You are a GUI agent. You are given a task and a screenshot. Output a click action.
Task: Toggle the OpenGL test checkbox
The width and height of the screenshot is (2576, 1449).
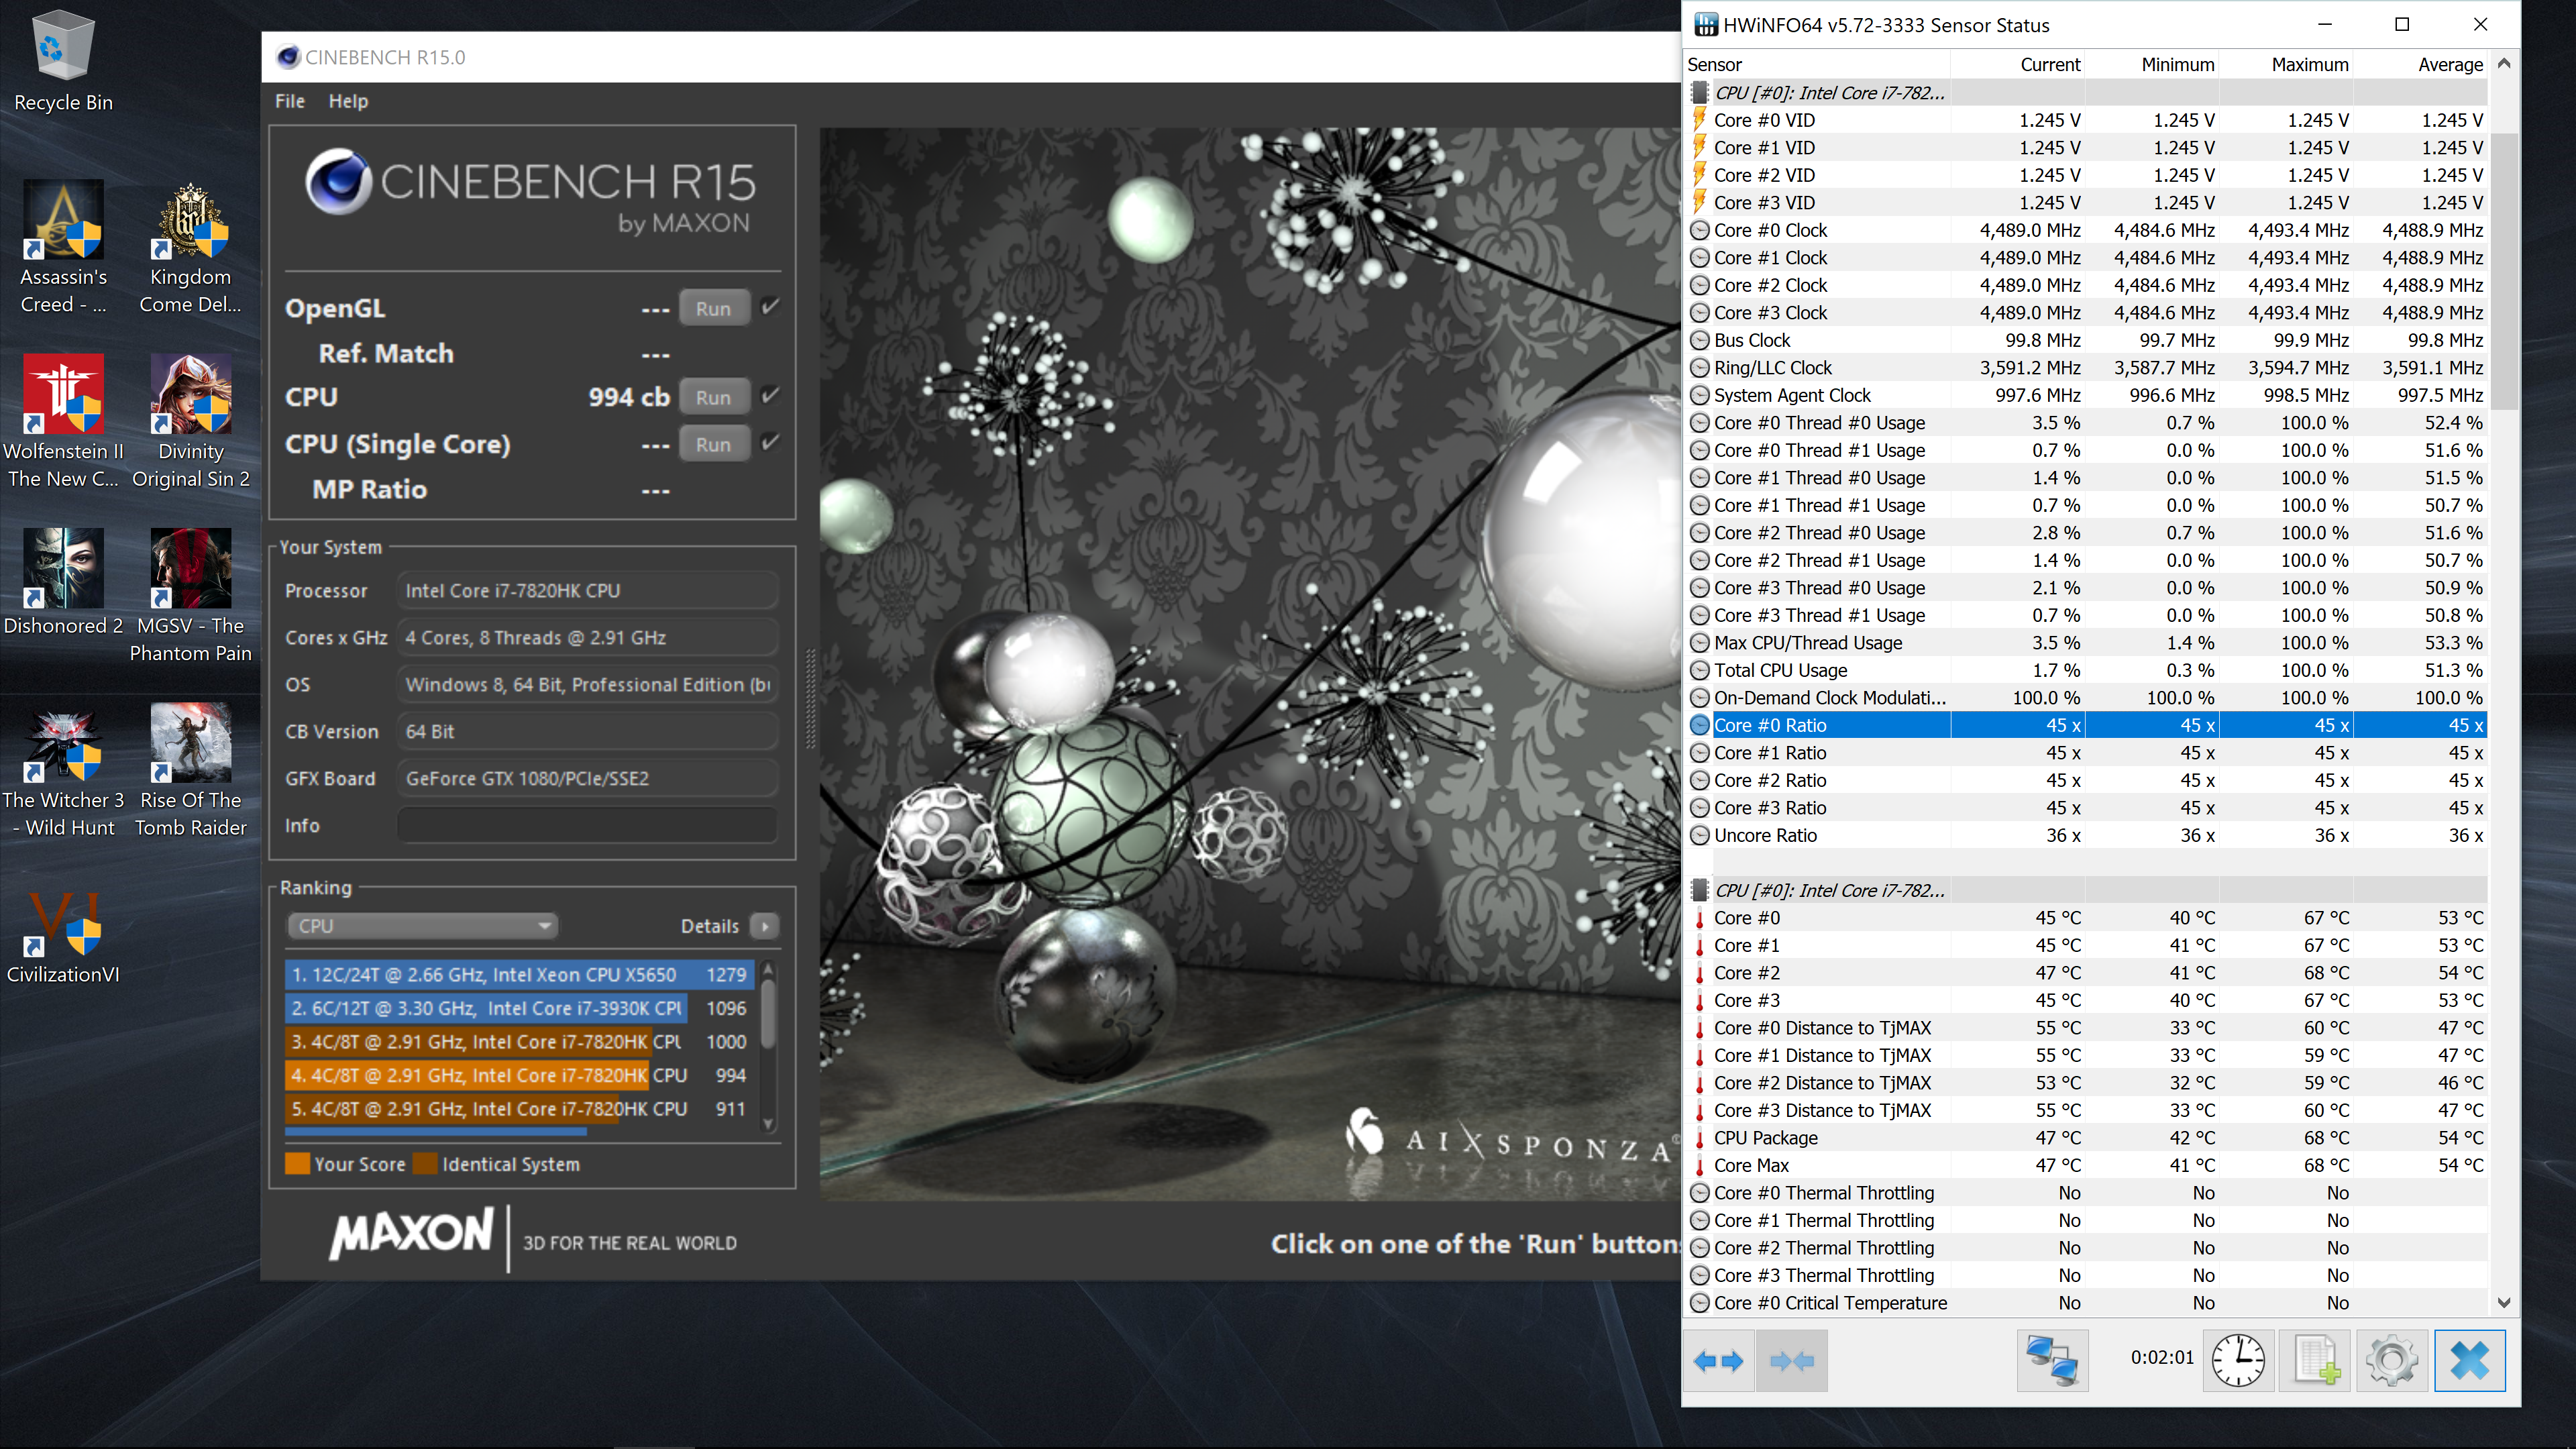point(770,307)
